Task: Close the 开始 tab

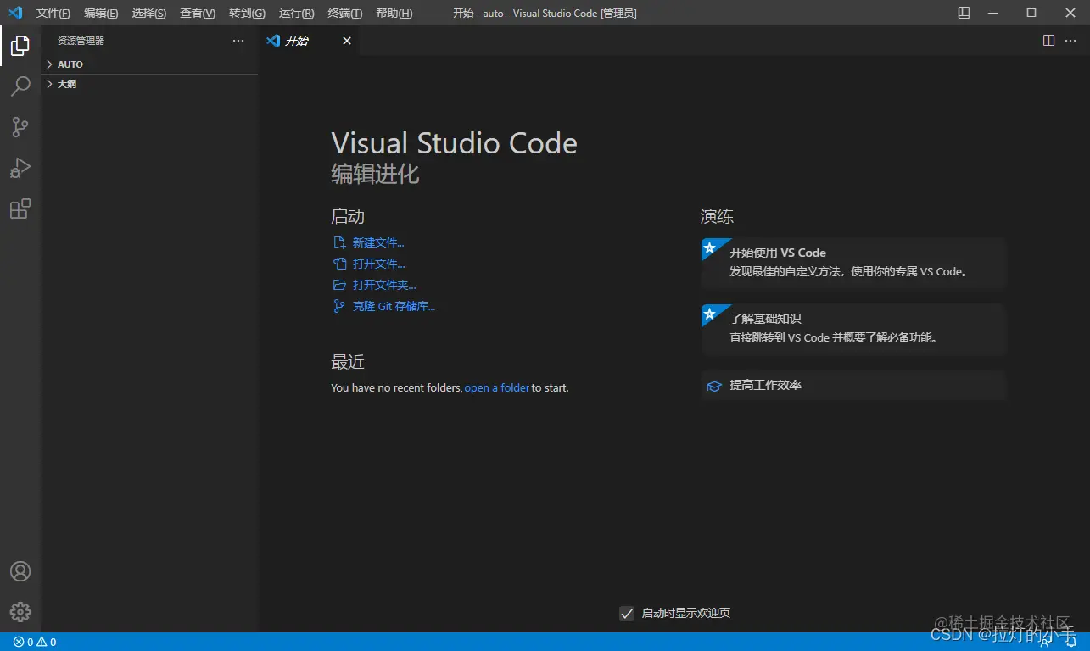Action: point(346,41)
